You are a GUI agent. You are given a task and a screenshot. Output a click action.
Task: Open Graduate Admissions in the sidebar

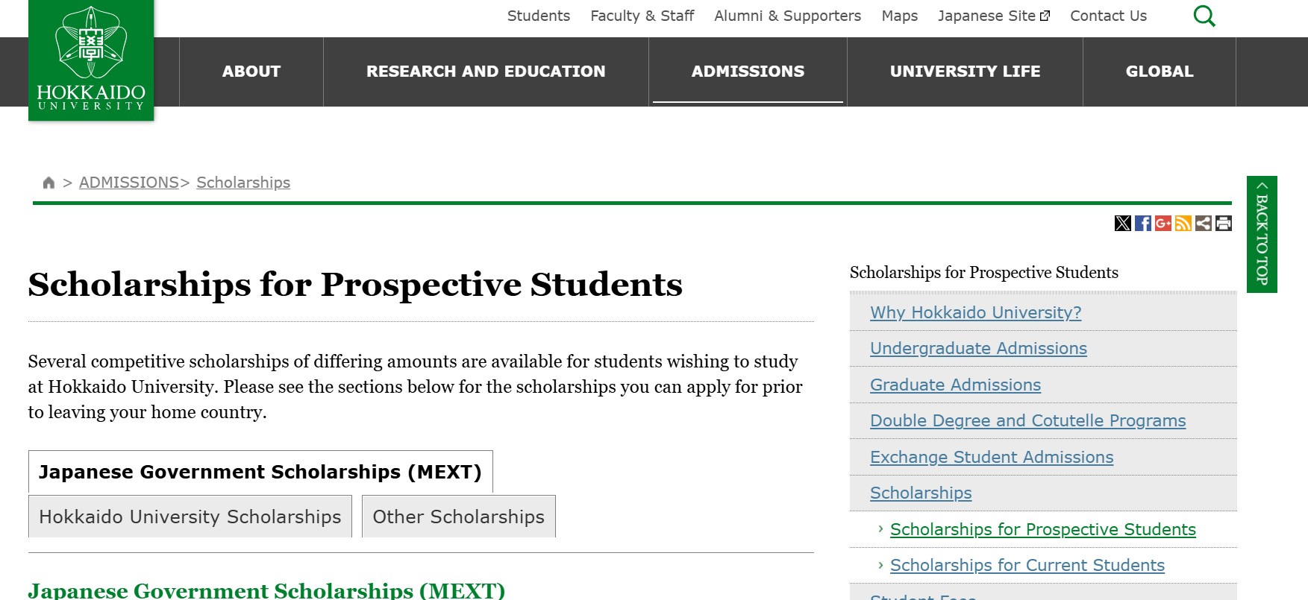(x=955, y=385)
